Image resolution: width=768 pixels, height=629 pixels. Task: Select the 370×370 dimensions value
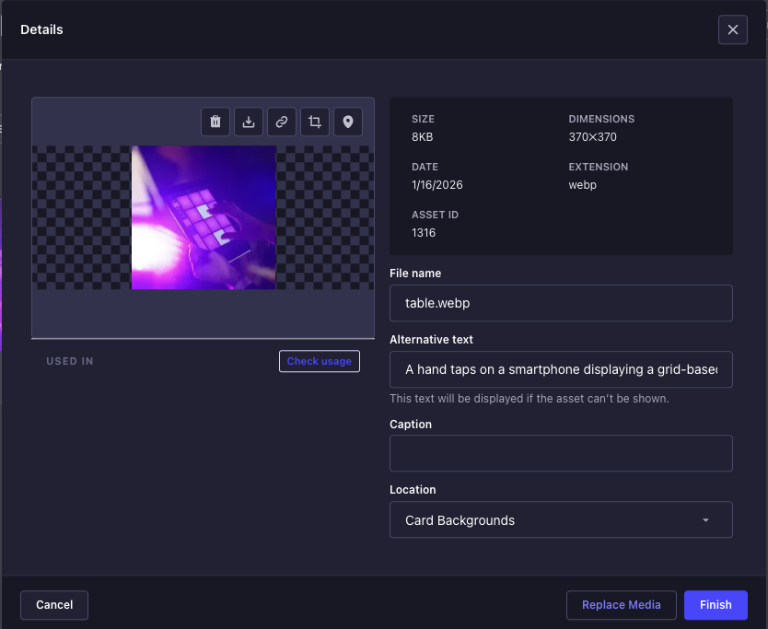(x=592, y=137)
